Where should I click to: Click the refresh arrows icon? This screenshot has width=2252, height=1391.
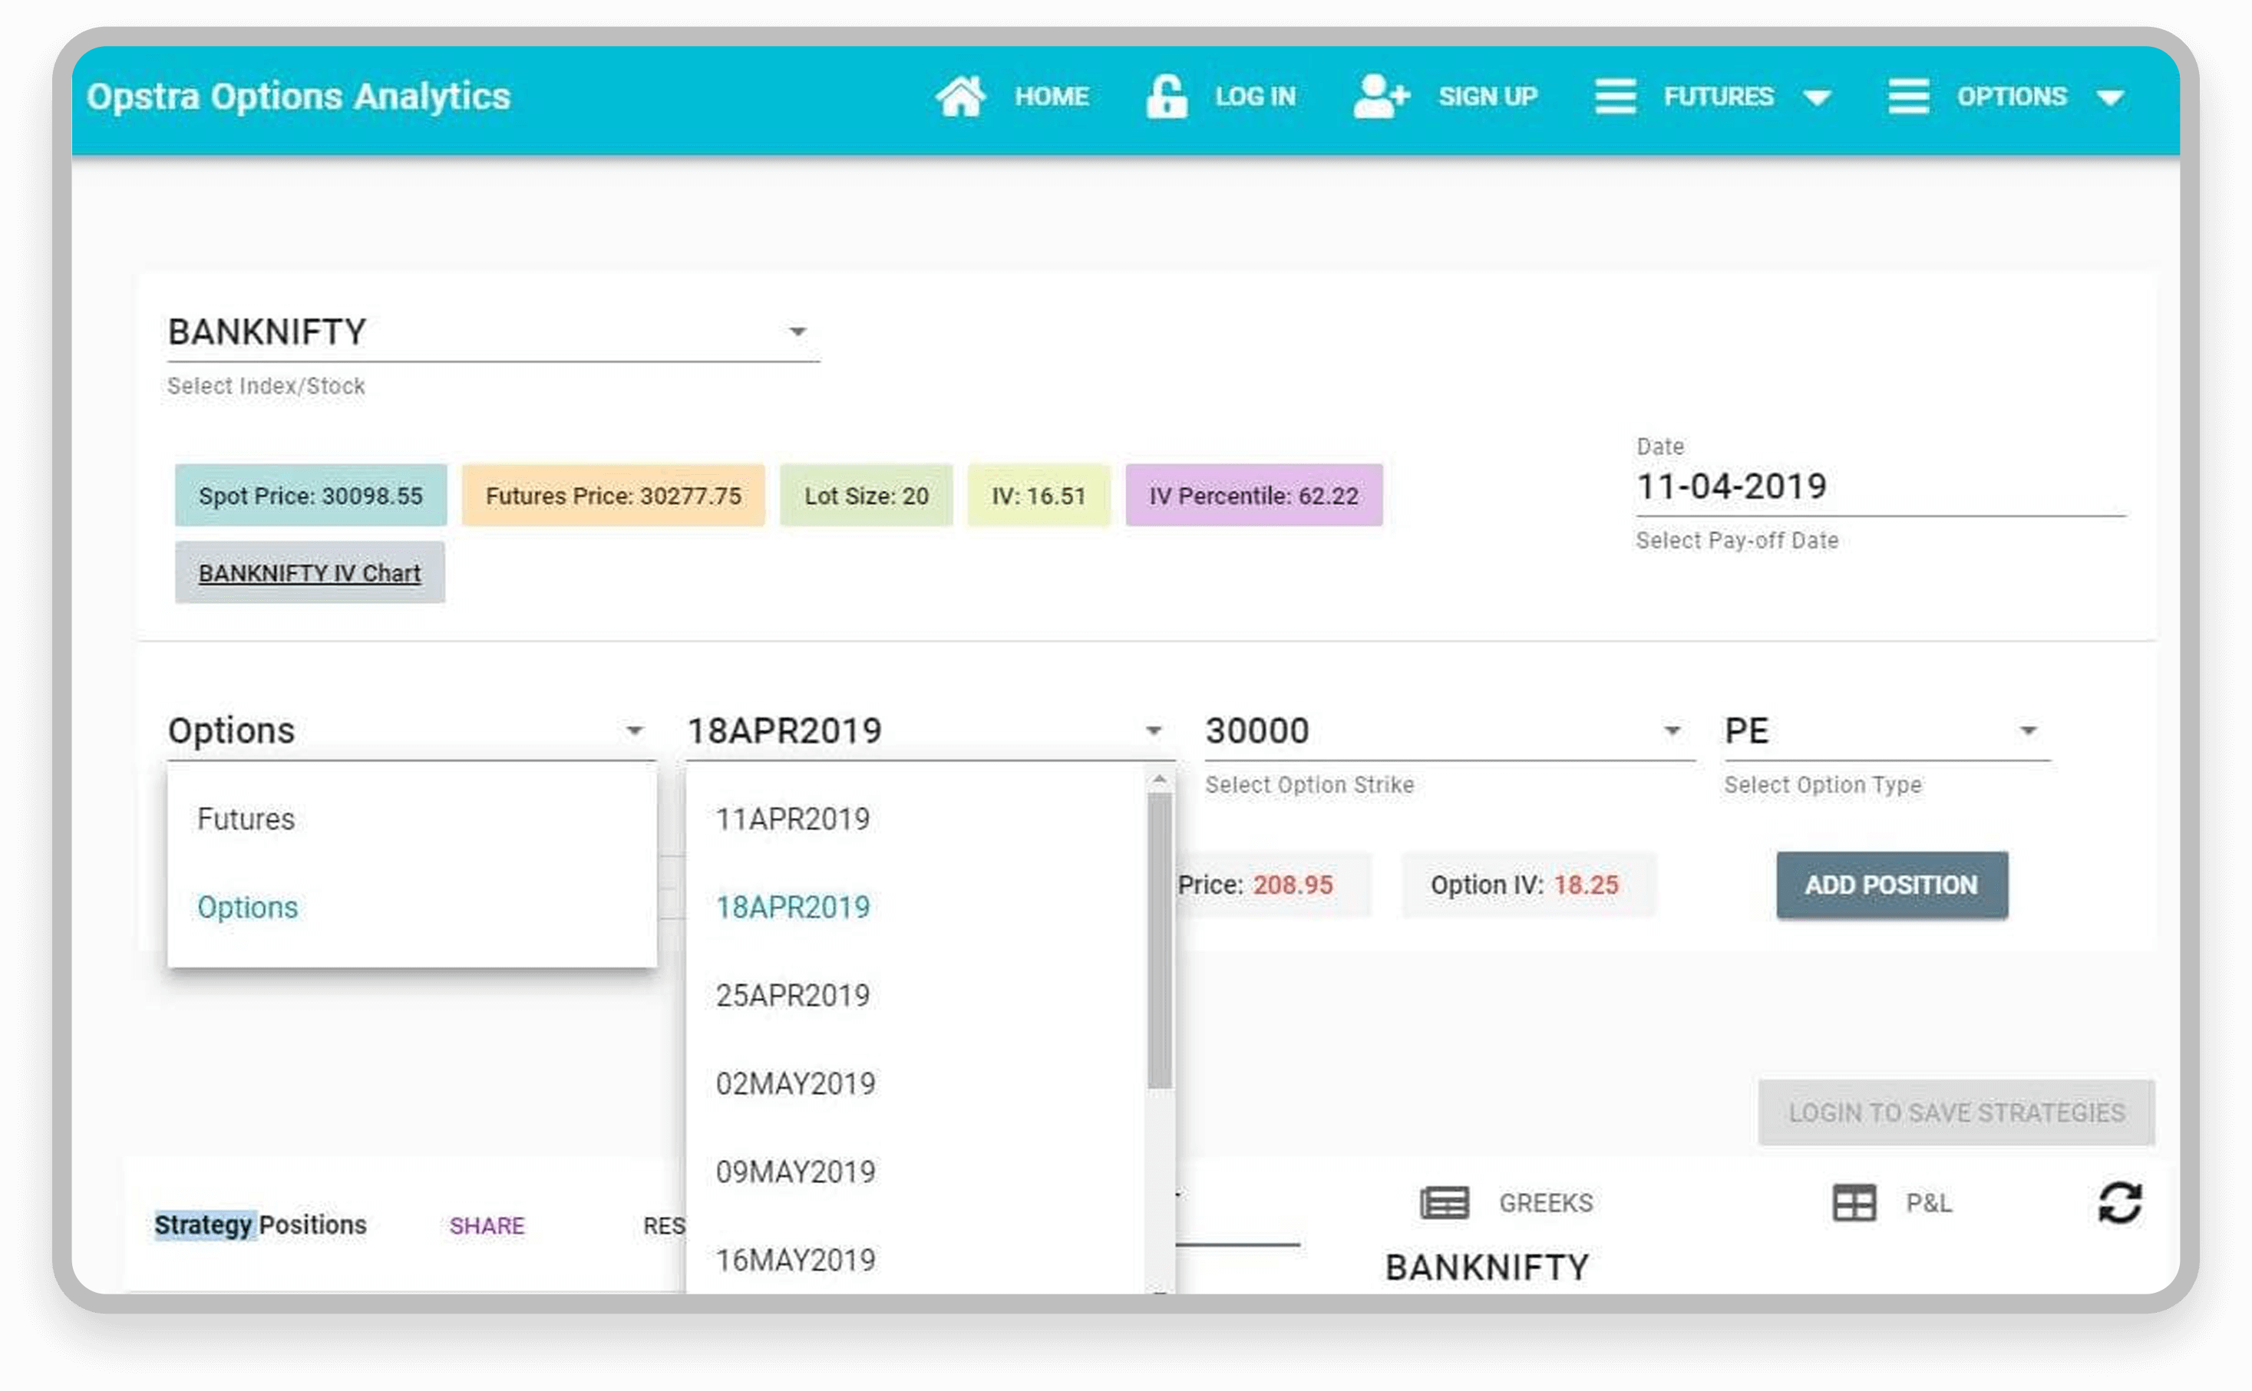point(2119,1202)
